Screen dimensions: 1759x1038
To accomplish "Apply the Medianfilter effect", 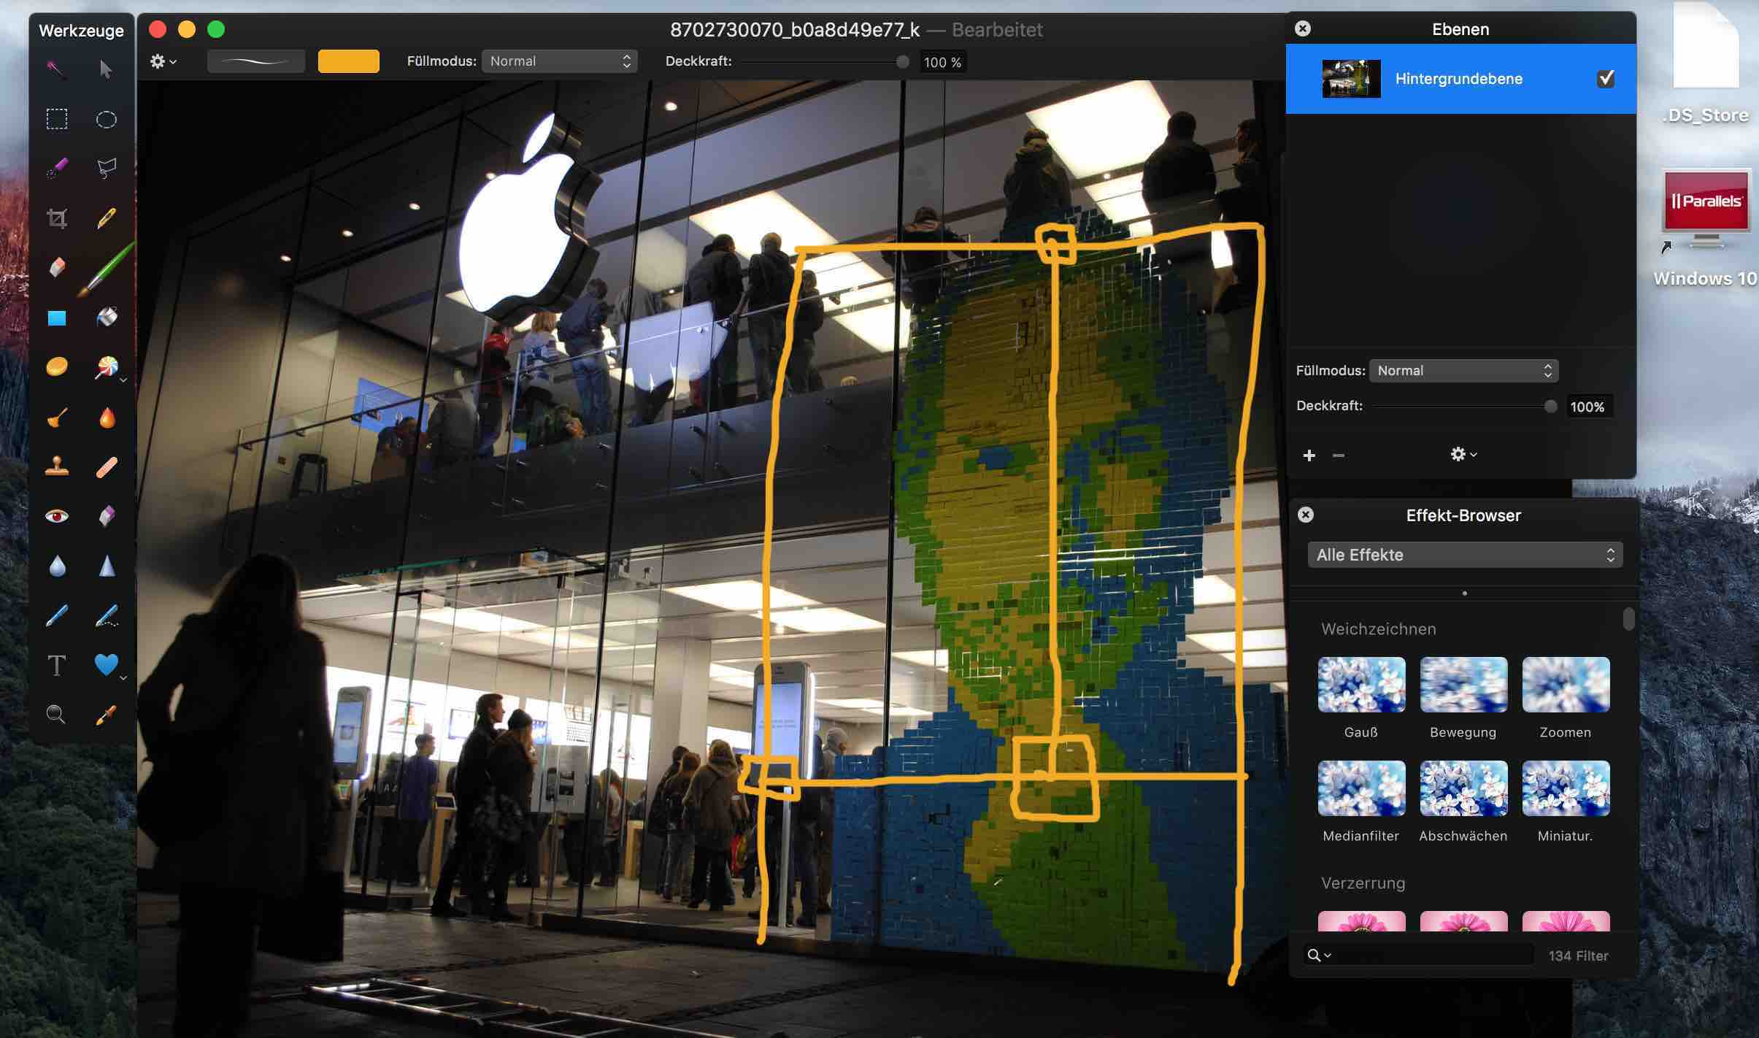I will [x=1361, y=788].
